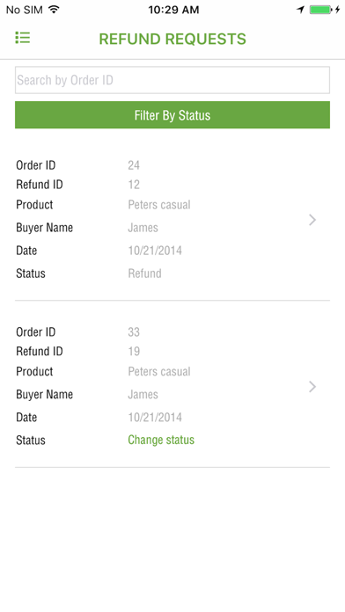This screenshot has height=612, width=345.
Task: Click the Search by Order ID field
Action: point(172,80)
